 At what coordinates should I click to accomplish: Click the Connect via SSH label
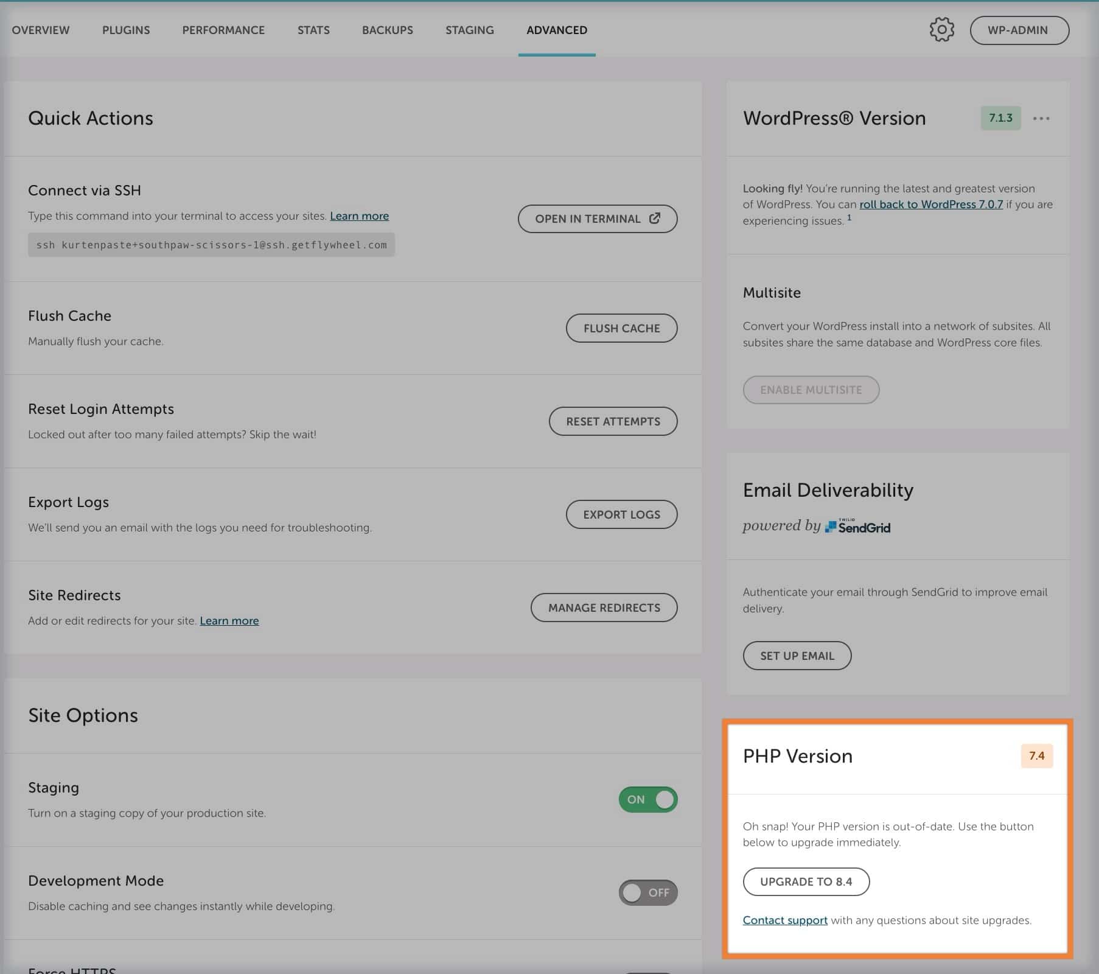coord(85,191)
